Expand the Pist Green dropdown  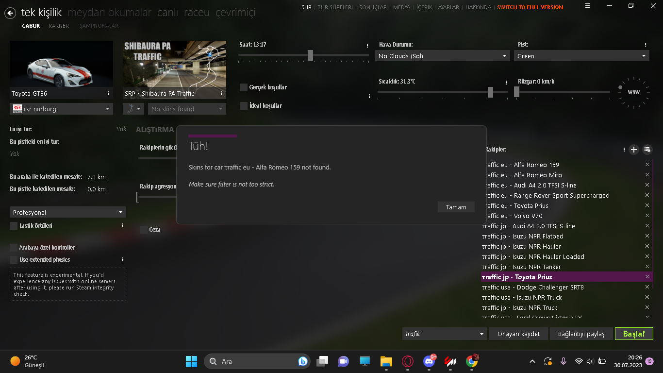coord(581,56)
